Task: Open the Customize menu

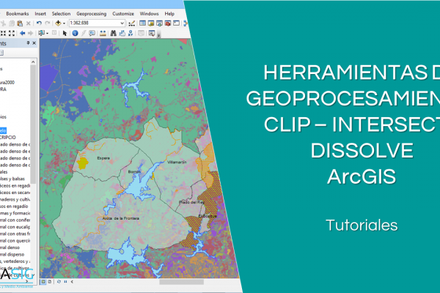Action: click(x=123, y=13)
